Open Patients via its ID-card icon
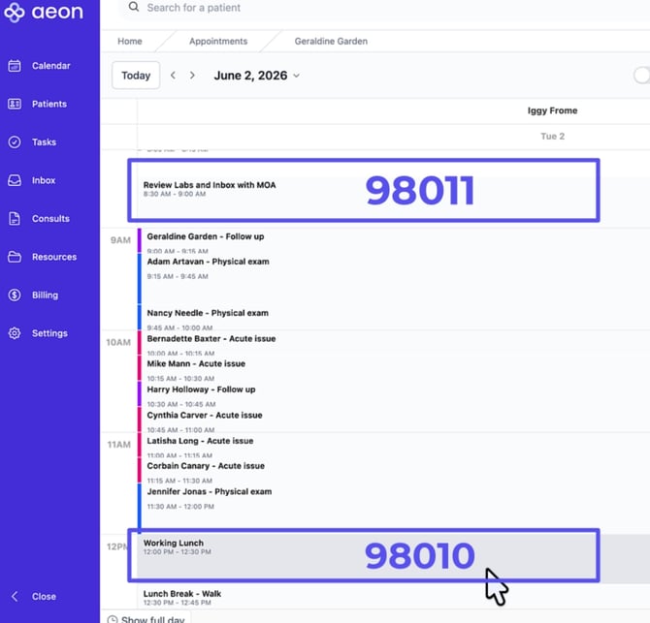 (x=15, y=104)
